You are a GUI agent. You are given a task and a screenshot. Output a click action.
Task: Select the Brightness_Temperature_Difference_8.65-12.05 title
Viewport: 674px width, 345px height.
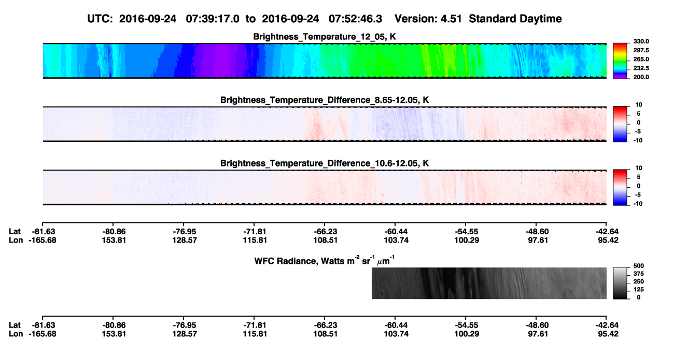point(325,100)
